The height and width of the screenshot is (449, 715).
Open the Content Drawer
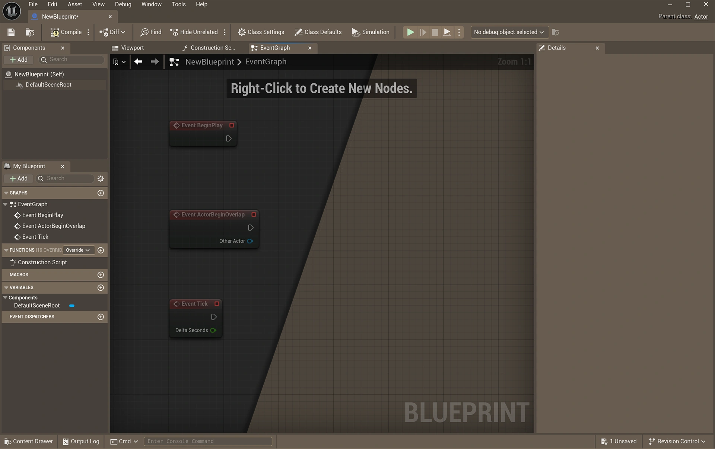pos(29,442)
